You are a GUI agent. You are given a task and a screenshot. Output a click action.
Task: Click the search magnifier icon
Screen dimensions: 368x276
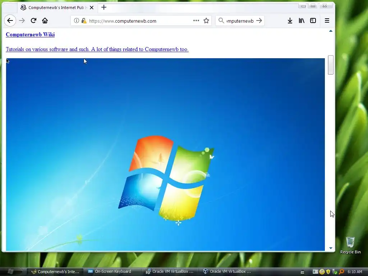click(221, 20)
